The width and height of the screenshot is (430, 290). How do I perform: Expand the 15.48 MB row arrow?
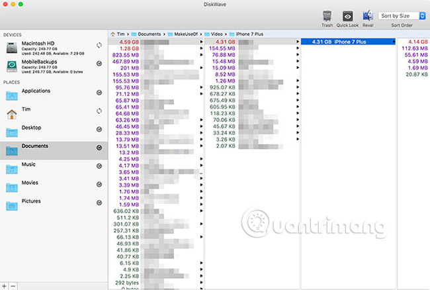click(x=298, y=61)
